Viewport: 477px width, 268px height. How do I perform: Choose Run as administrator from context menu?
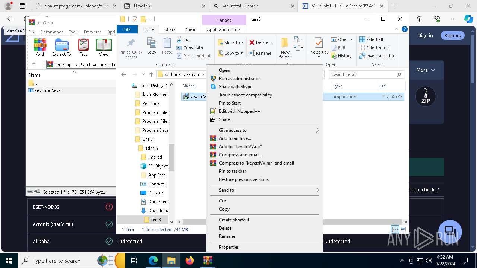pos(264,78)
